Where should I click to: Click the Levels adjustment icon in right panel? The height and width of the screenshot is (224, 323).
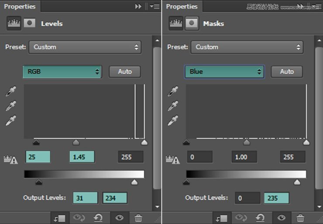pos(175,23)
